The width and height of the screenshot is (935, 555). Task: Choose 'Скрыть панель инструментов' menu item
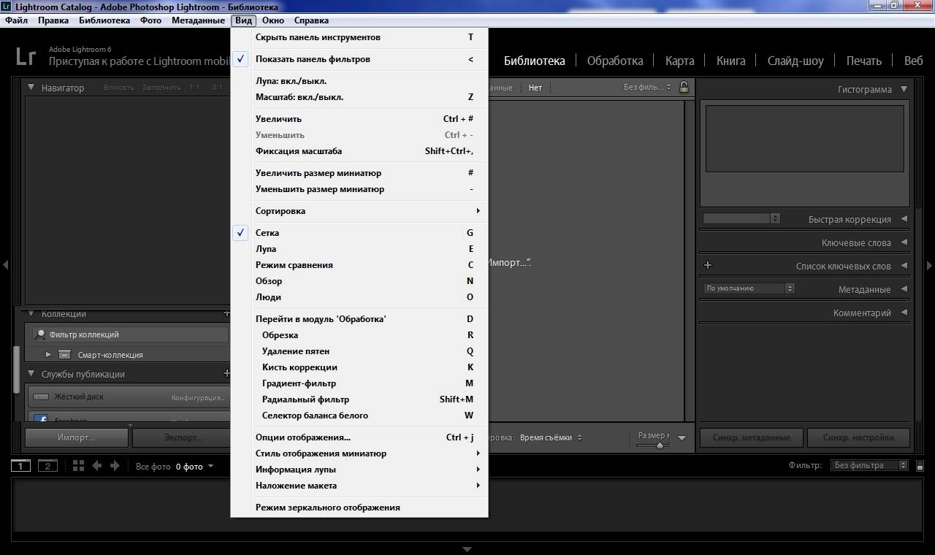[359, 37]
